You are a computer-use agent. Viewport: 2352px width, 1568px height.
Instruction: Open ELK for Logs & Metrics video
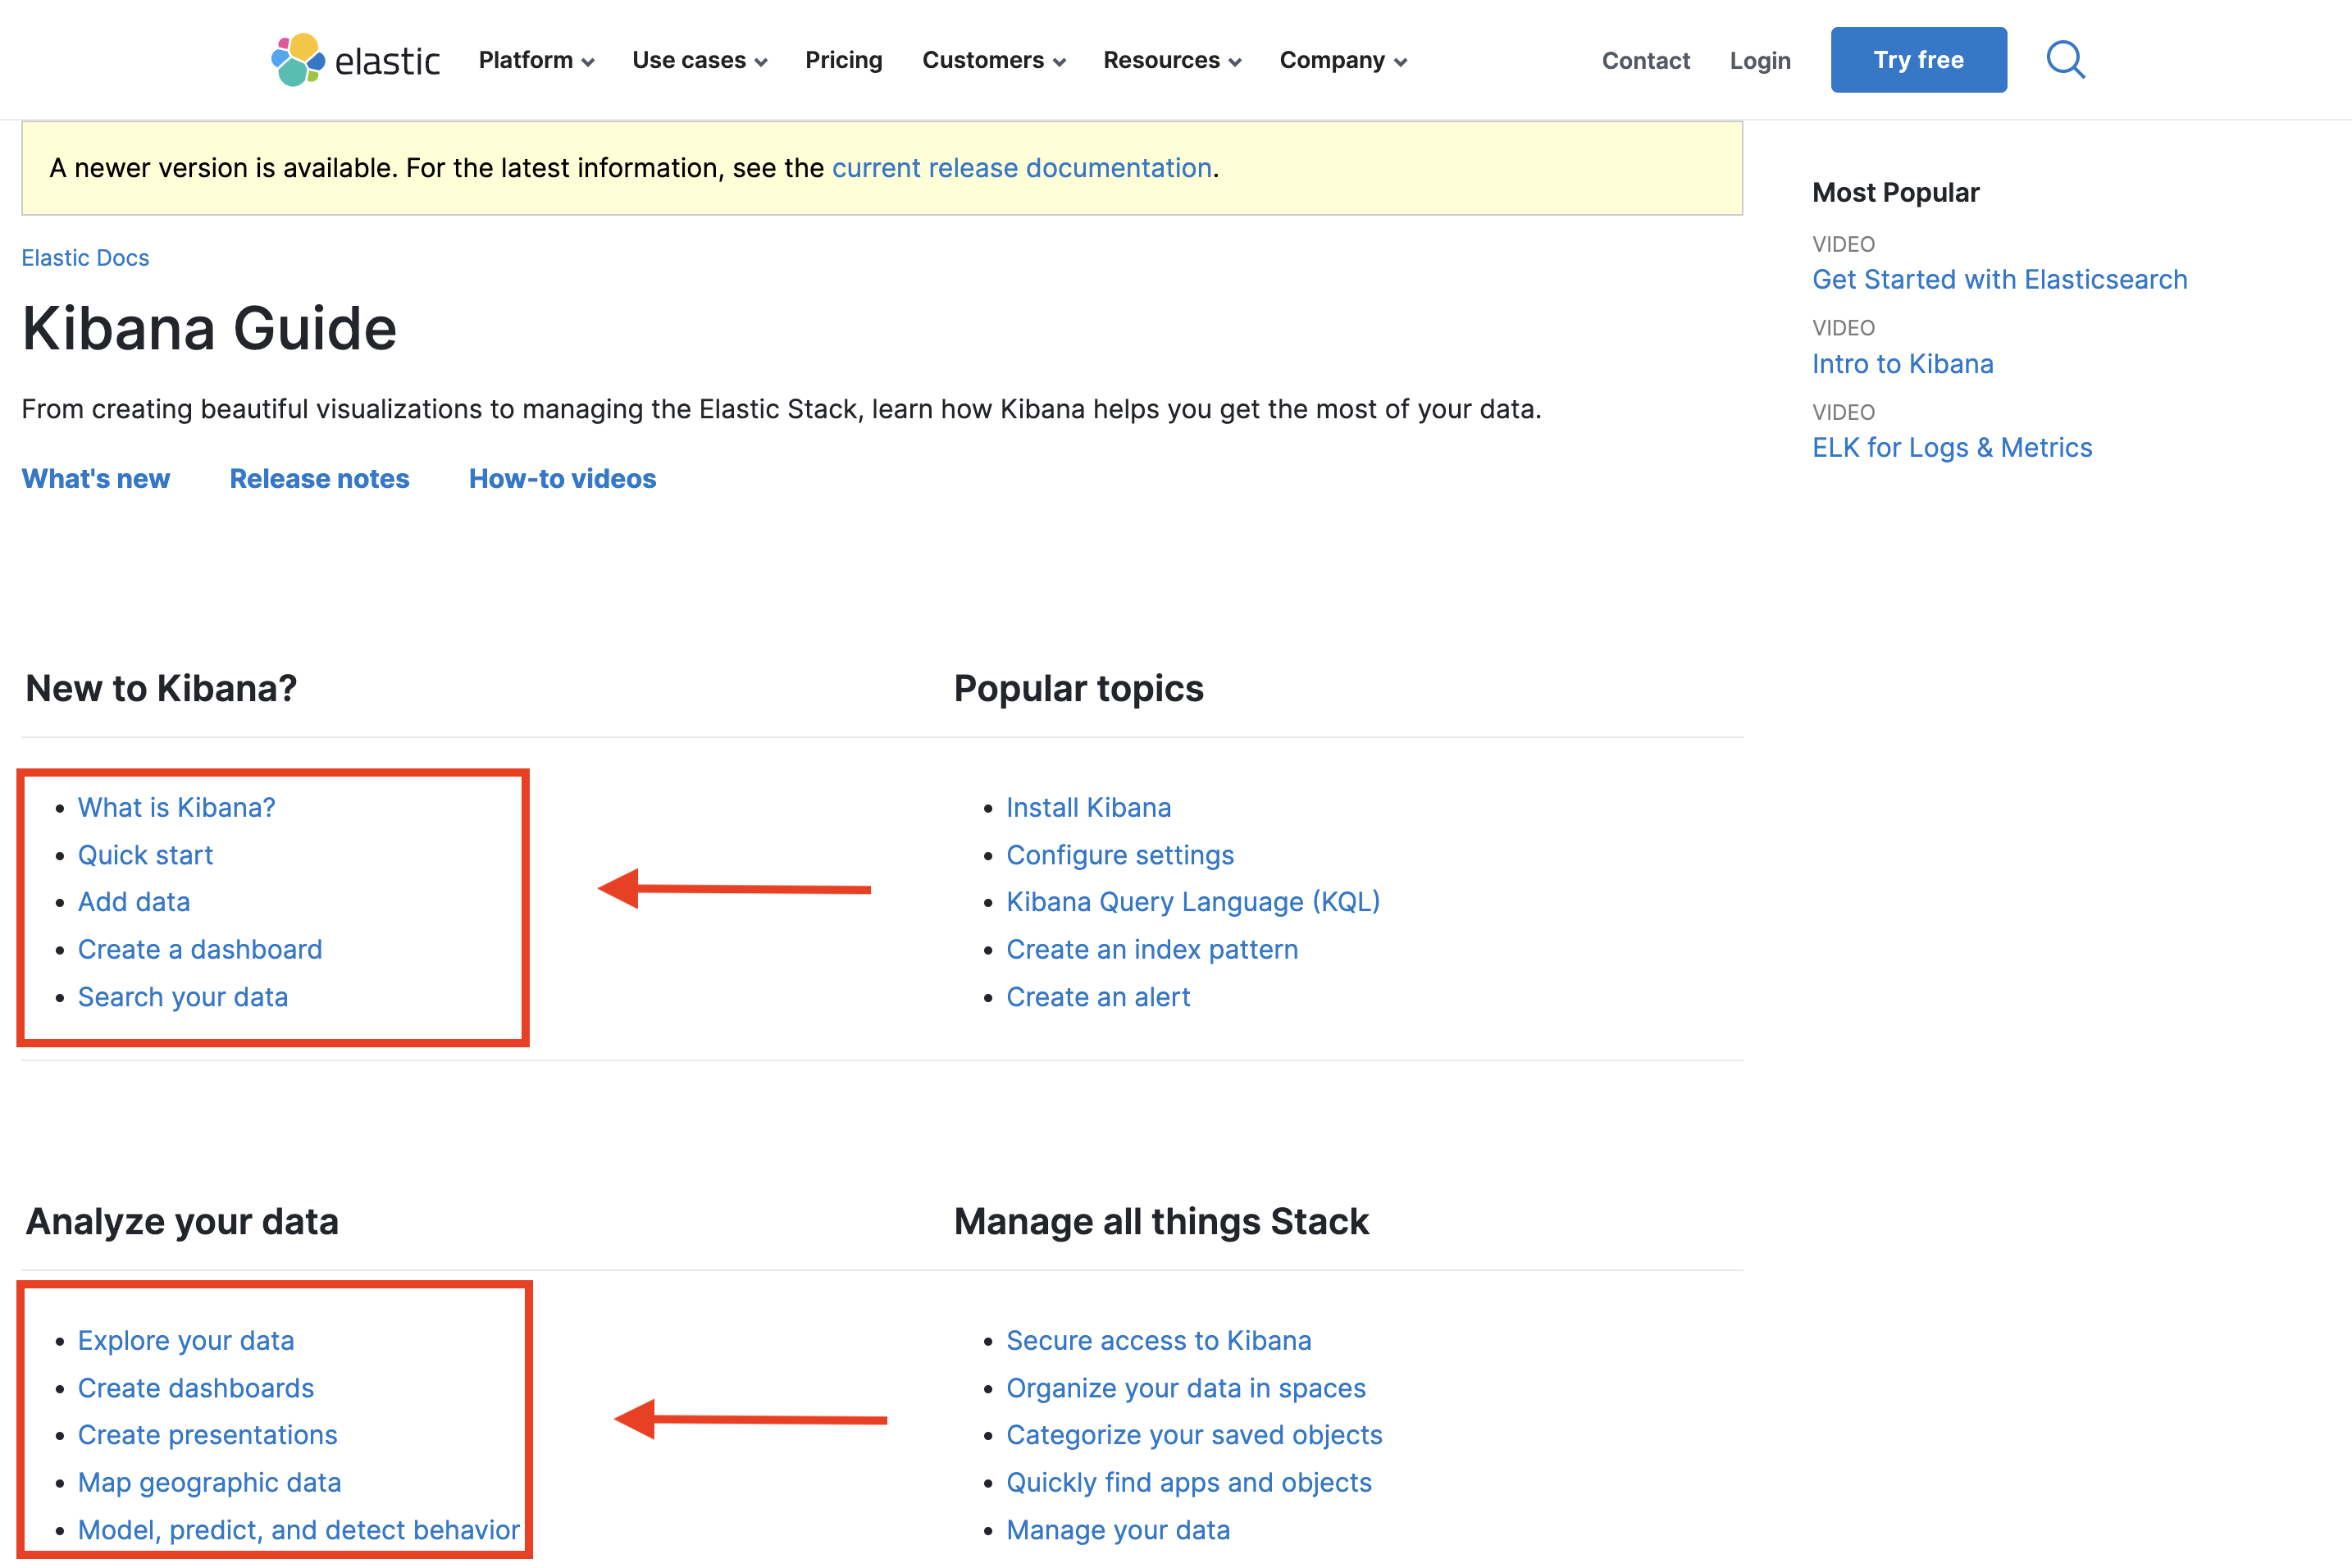coord(1952,448)
